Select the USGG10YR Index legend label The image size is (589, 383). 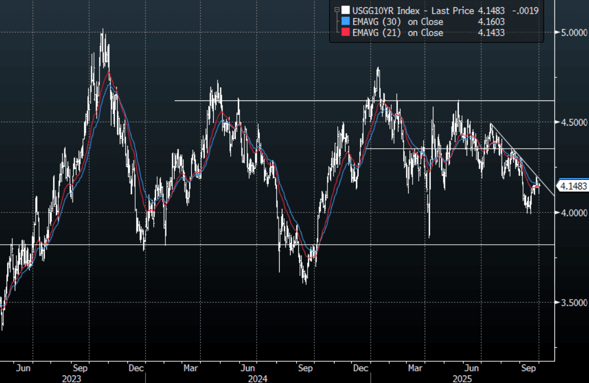pos(378,10)
